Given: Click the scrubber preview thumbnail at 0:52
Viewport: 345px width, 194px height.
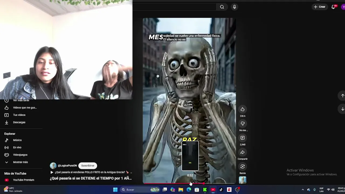Looking at the screenshot, I should pyautogui.click(x=190, y=156).
